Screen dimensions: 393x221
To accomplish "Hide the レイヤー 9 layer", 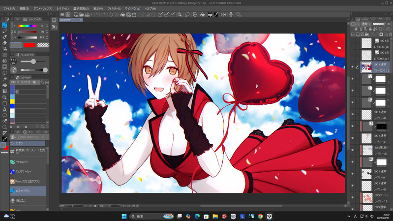I will tap(352, 174).
